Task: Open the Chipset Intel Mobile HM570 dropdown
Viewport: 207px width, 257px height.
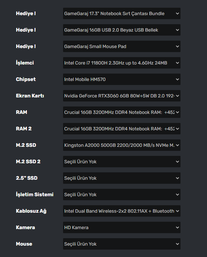Action: [x=121, y=79]
